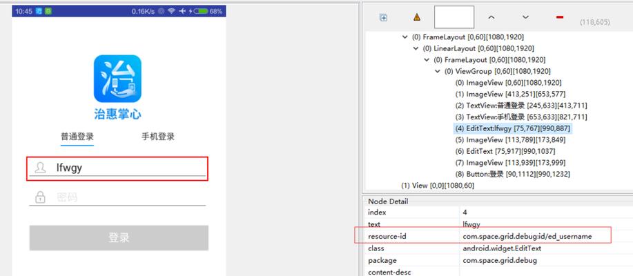Click the red minus icon in toolbar

(560, 17)
